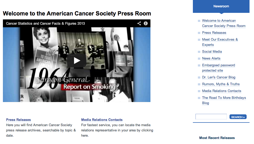Click the list bullet icon beside News Alerts
This screenshot has height=144, width=254.
point(199,58)
